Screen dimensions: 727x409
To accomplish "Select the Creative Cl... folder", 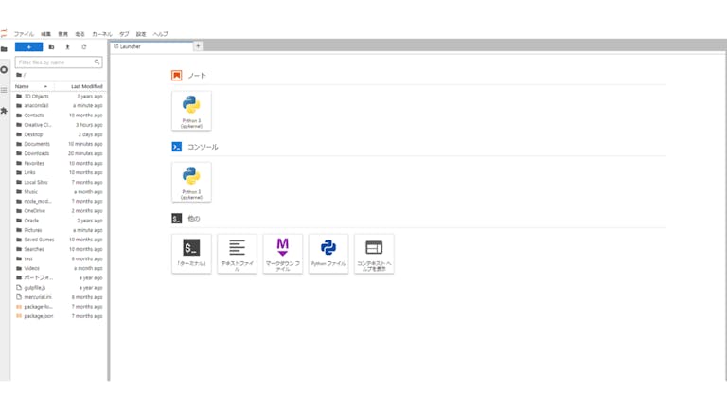I will (59, 125).
